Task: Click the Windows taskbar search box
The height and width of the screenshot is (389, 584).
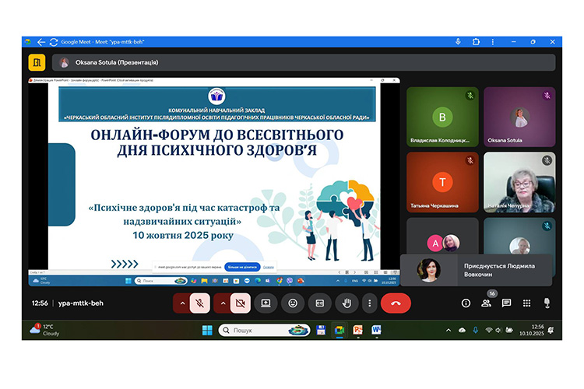Action: (263, 330)
